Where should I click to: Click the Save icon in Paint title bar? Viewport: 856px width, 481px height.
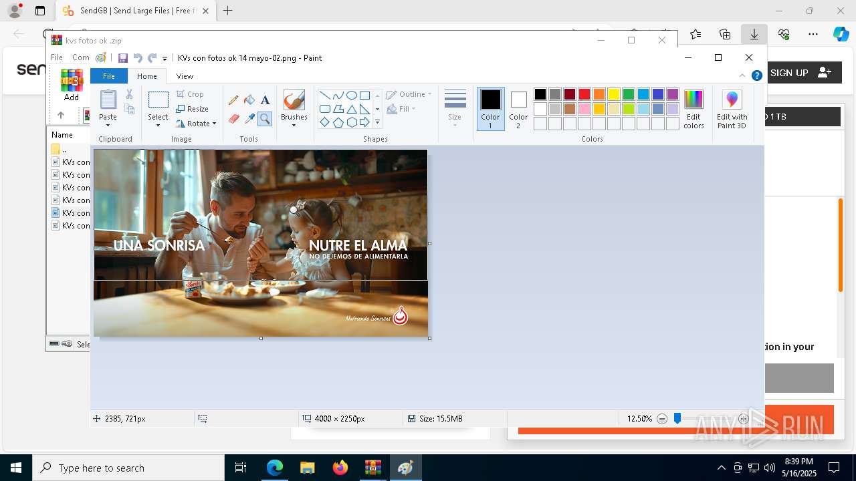pos(123,58)
